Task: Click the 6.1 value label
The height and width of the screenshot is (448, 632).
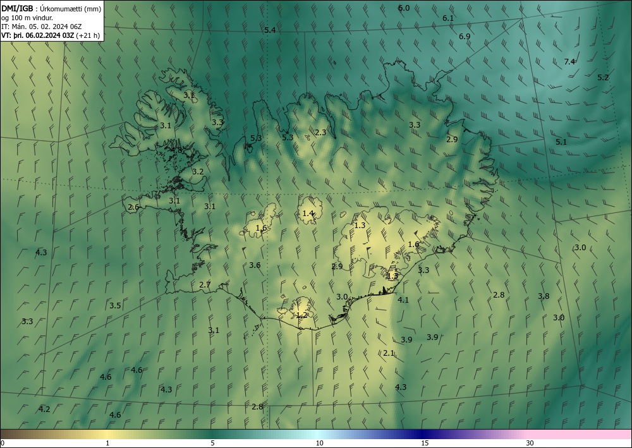Action: tap(448, 18)
